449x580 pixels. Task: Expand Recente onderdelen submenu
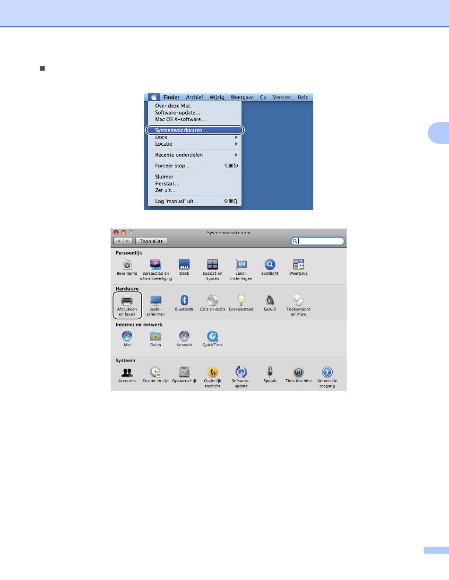(x=194, y=155)
